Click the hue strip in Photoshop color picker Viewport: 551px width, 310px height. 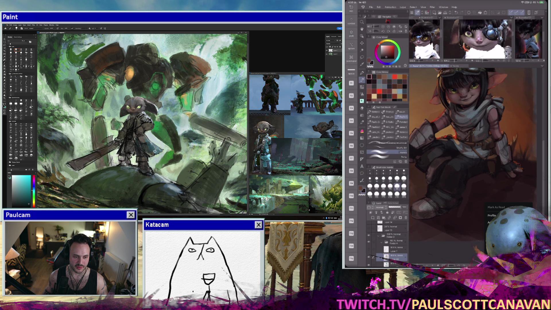click(x=34, y=191)
